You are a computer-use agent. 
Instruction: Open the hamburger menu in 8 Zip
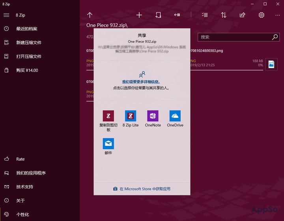point(6,15)
